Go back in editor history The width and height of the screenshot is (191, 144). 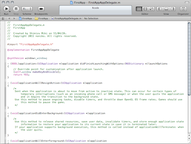[9, 18]
